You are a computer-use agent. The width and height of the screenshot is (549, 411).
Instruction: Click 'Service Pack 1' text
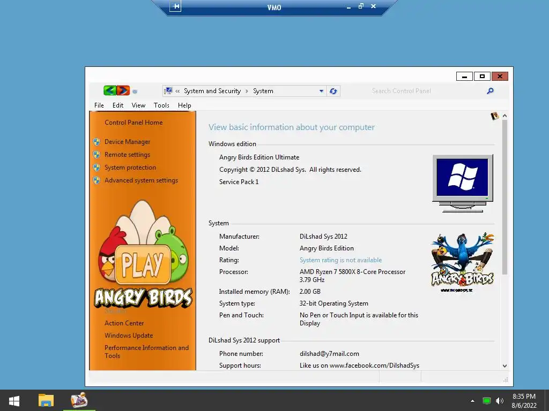239,182
